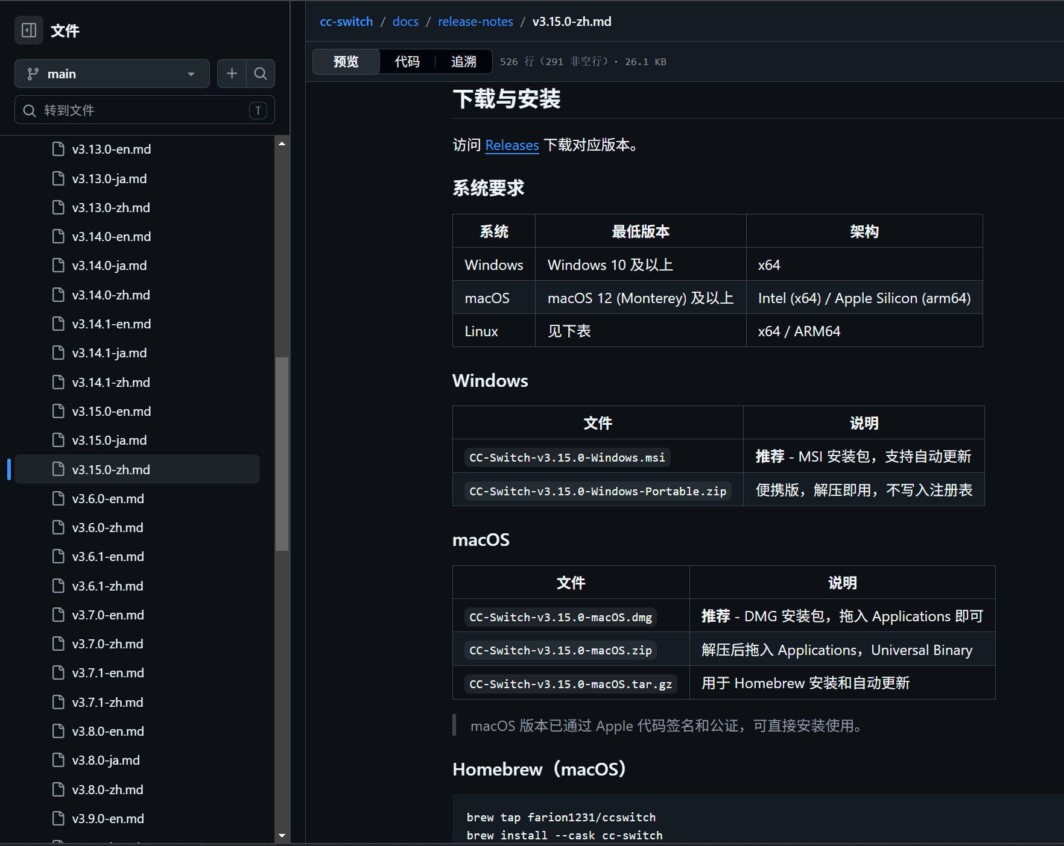Image resolution: width=1064 pixels, height=846 pixels.
Task: Add a new file with plus button
Action: click(232, 74)
